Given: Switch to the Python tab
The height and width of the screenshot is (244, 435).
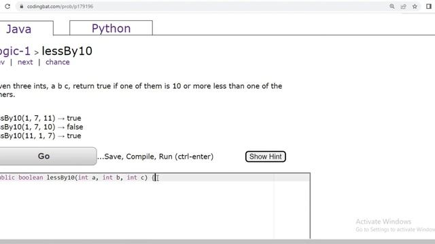Looking at the screenshot, I should pyautogui.click(x=111, y=28).
